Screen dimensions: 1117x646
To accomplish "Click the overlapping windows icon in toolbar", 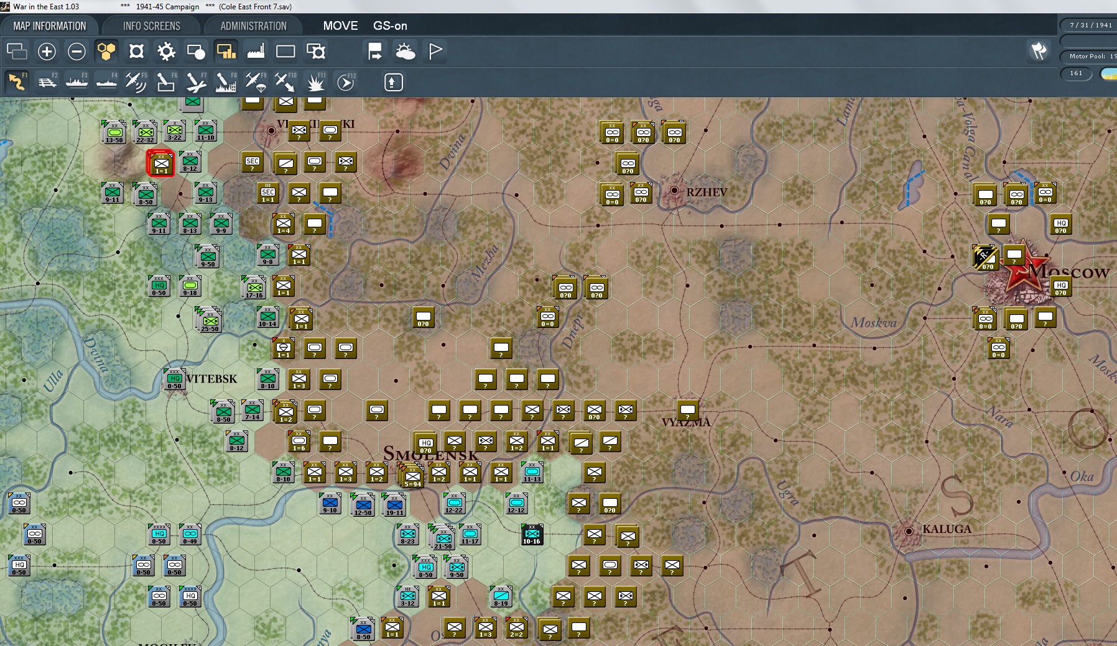I will click(17, 51).
